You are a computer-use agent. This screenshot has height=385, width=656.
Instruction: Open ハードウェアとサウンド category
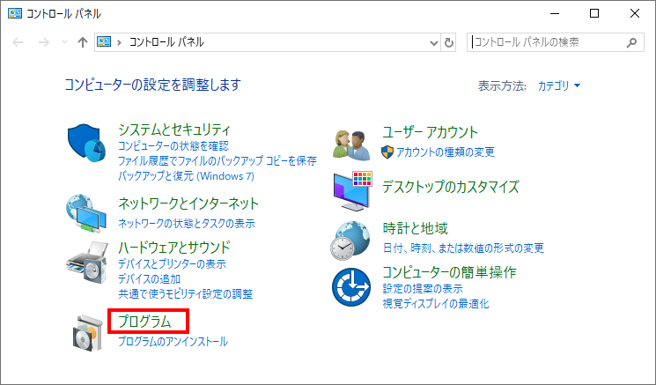point(174,248)
